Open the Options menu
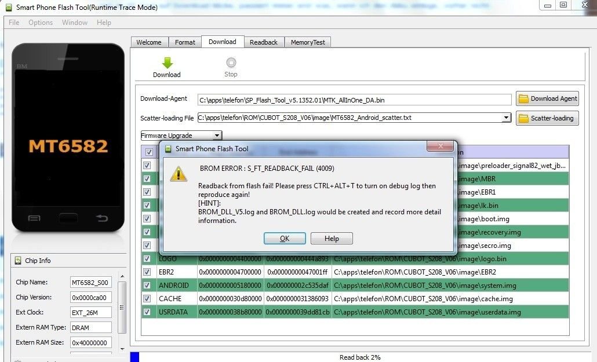Image resolution: width=597 pixels, height=362 pixels. tap(41, 23)
